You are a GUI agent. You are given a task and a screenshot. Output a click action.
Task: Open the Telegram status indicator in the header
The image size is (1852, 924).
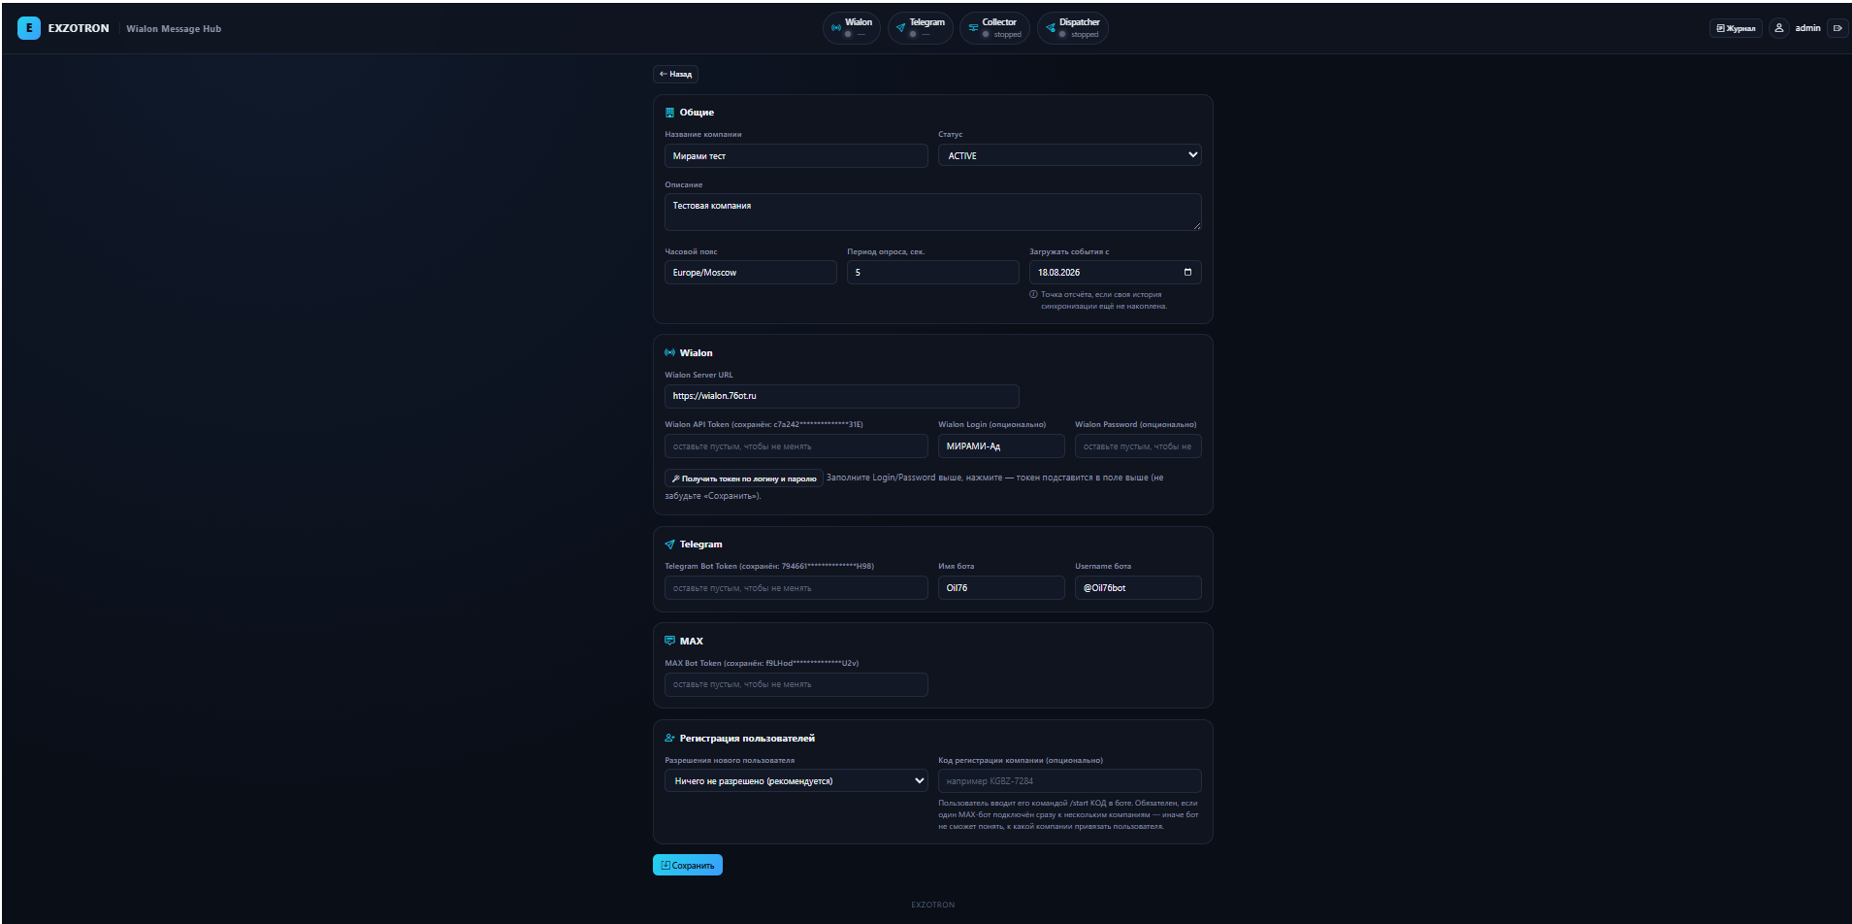921,28
